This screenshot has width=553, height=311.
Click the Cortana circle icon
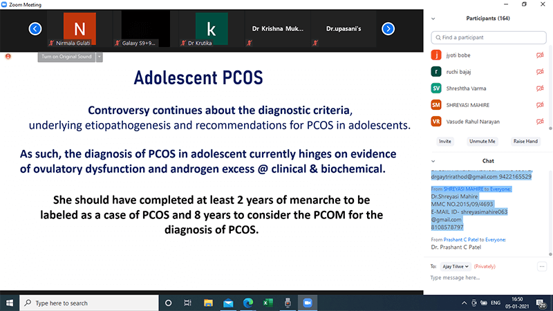(169, 303)
